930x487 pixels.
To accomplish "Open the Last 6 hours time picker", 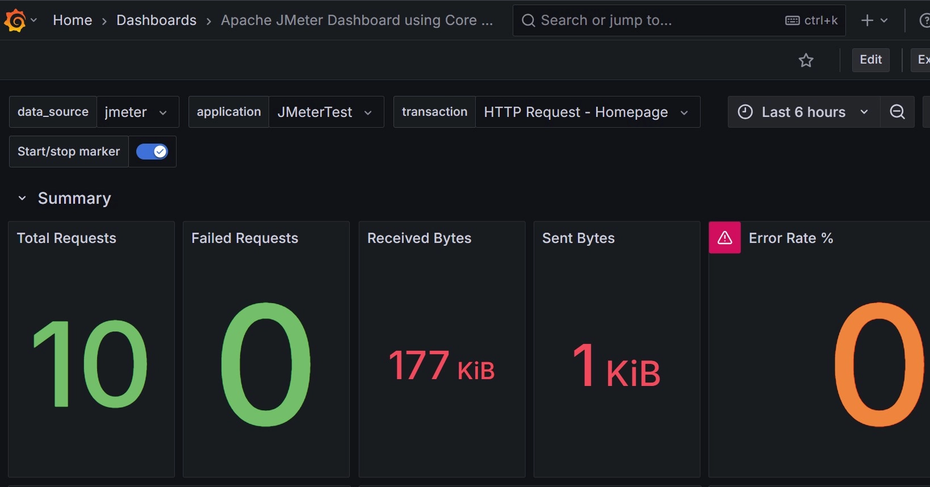I will [803, 112].
